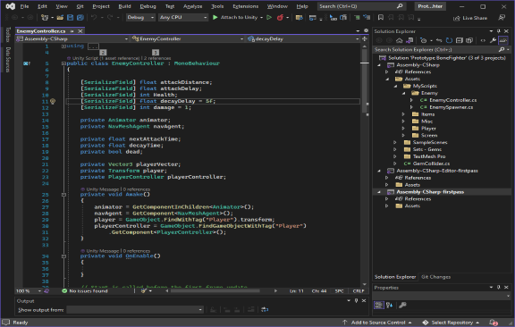Toggle auto-hide pin on Properties panel

[499, 287]
